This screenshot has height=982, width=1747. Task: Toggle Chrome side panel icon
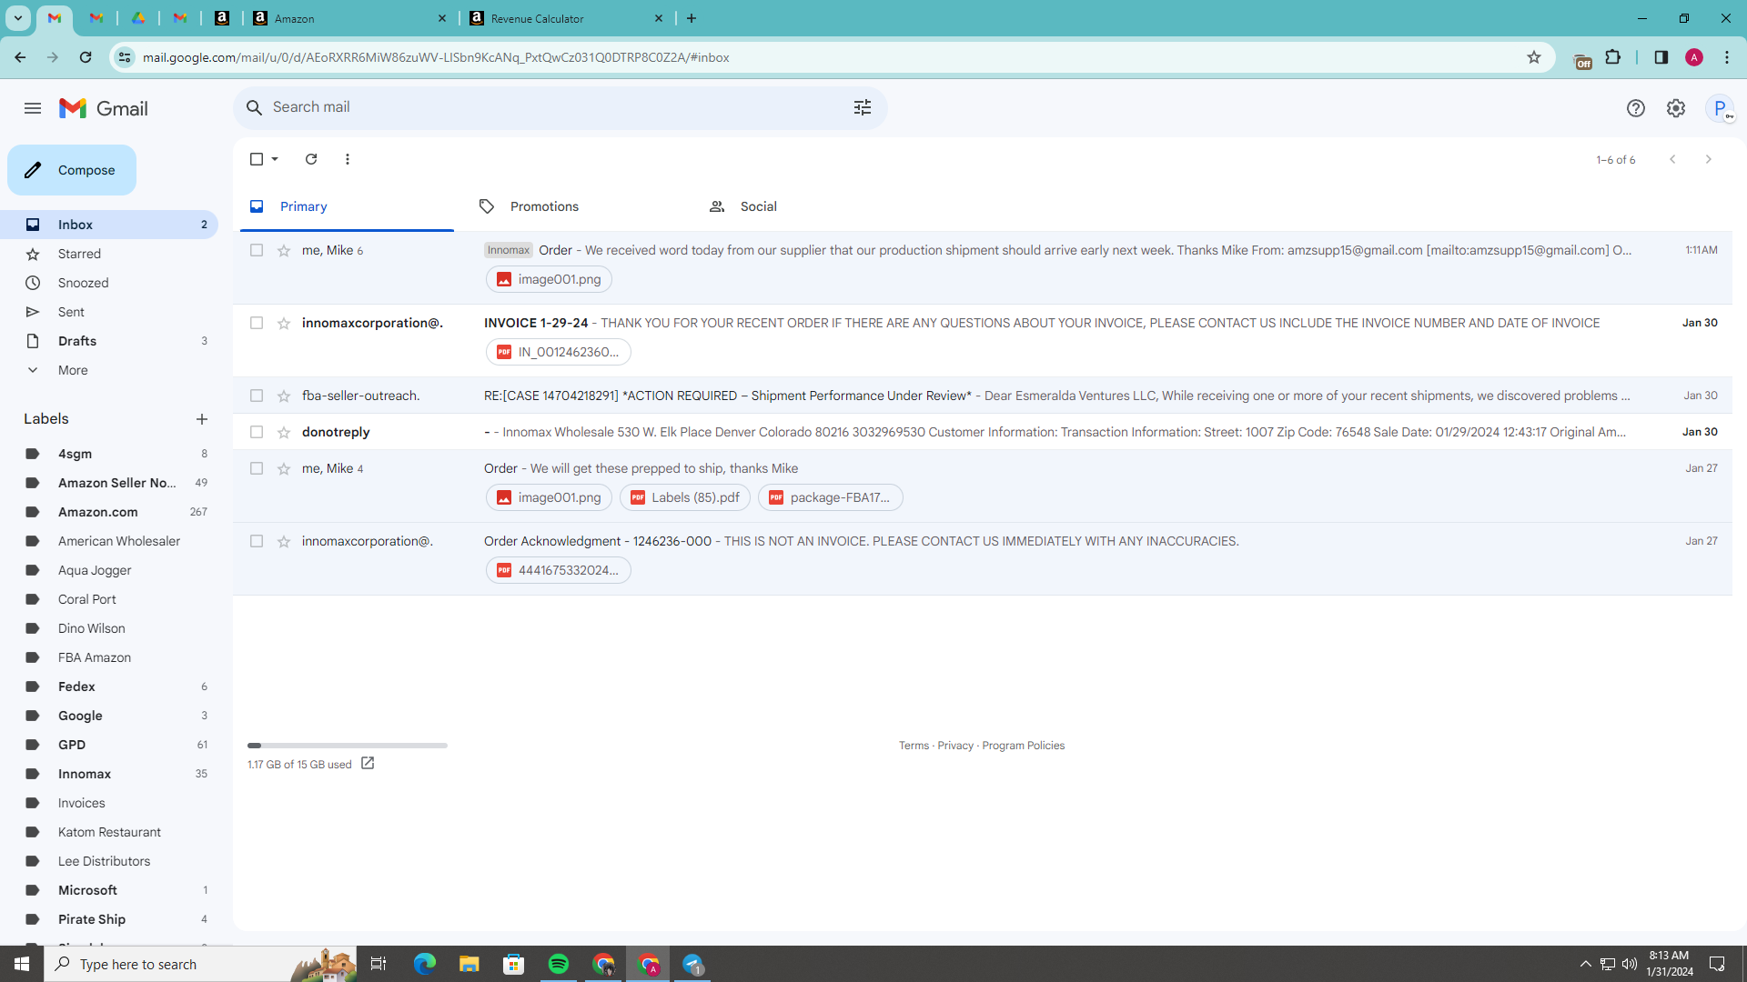1661,57
